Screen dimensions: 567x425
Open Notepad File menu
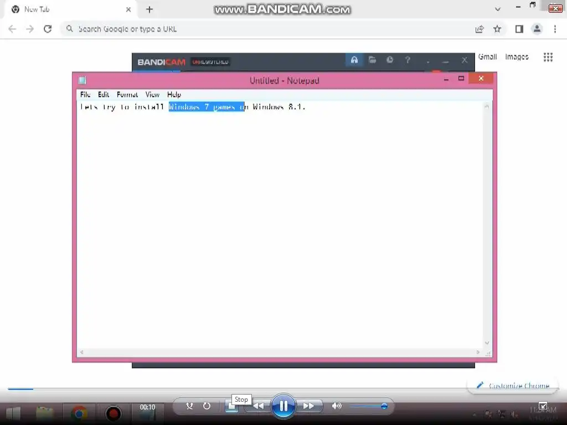coord(85,95)
